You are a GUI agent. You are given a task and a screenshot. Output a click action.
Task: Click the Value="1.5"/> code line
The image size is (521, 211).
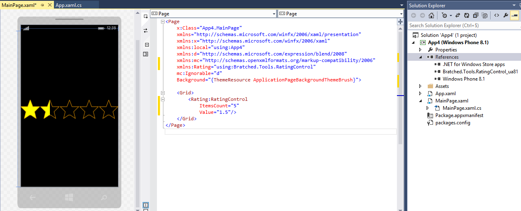click(x=218, y=112)
